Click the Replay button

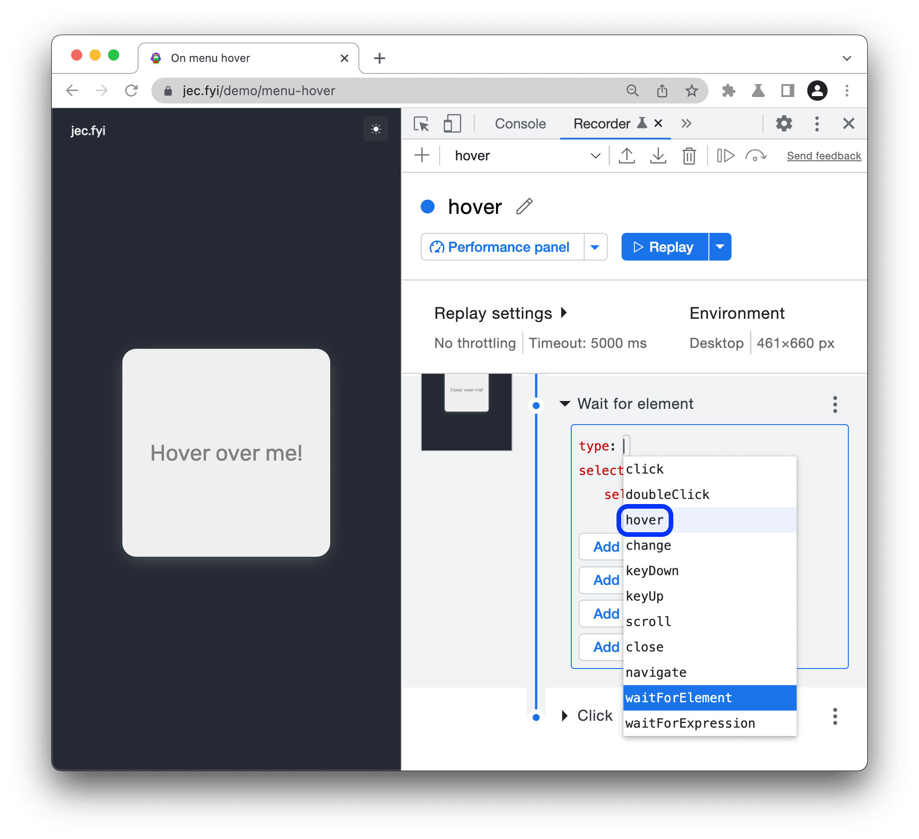tap(665, 247)
